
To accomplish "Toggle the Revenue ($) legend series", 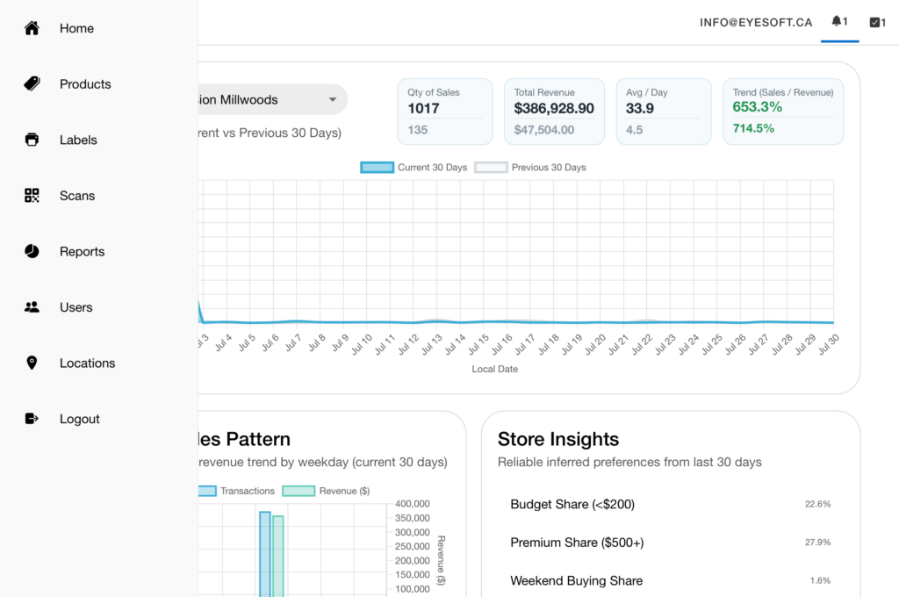I will pyautogui.click(x=327, y=491).
